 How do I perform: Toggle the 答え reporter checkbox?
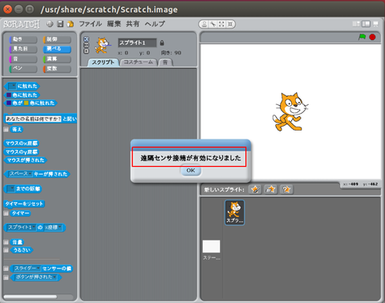coord(6,129)
